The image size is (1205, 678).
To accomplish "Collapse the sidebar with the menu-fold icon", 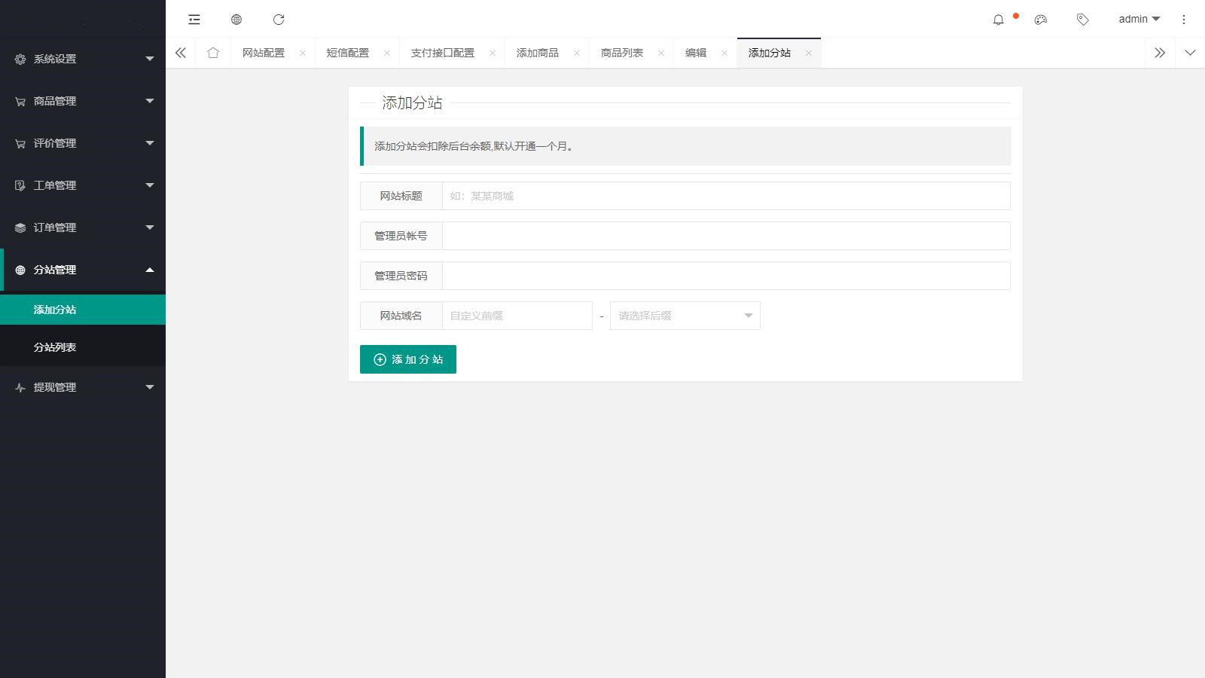I will point(194,20).
